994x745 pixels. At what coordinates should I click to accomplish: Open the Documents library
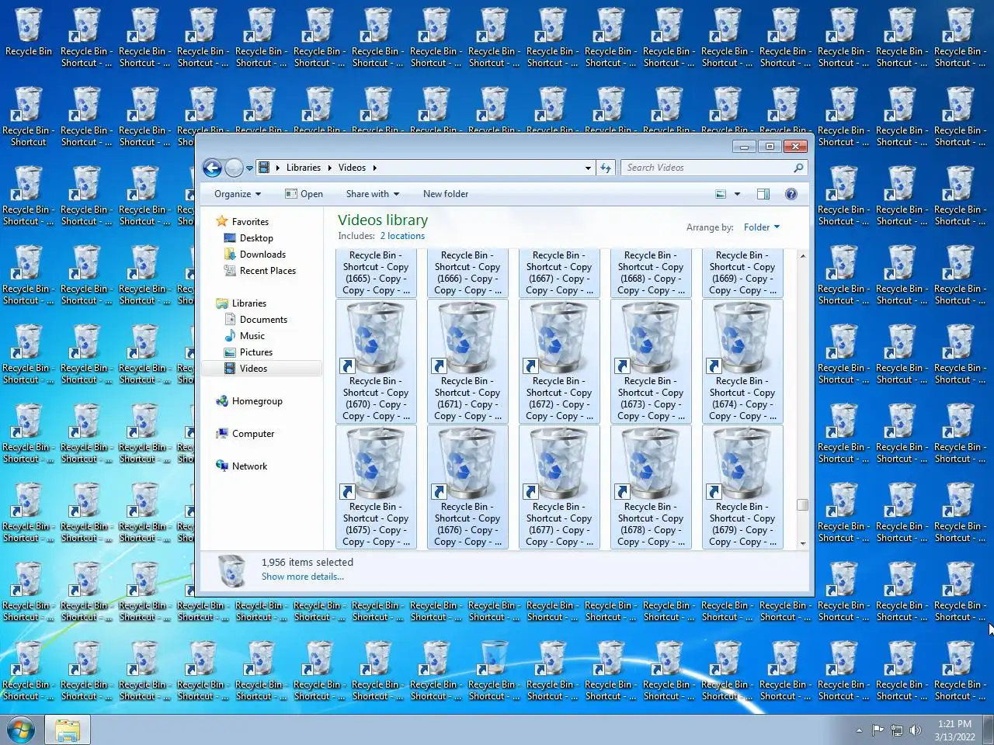(263, 320)
